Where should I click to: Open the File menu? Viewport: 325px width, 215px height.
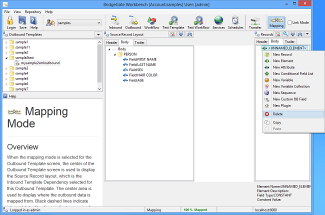pyautogui.click(x=7, y=12)
